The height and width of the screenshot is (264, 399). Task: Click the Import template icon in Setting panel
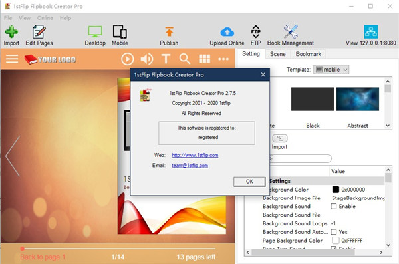(280, 138)
